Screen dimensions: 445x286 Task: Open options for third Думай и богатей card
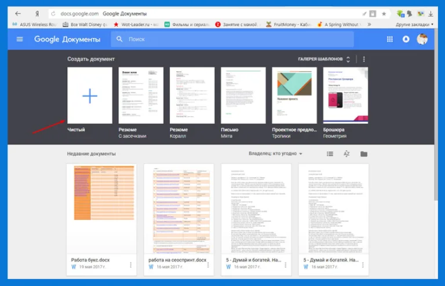click(x=285, y=265)
